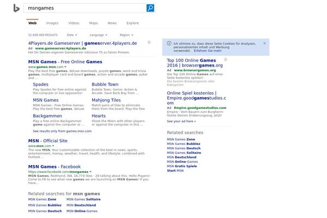The height and width of the screenshot is (218, 327).
Task: Expand arrow next to www.games.msn.com
Action: (65, 66)
